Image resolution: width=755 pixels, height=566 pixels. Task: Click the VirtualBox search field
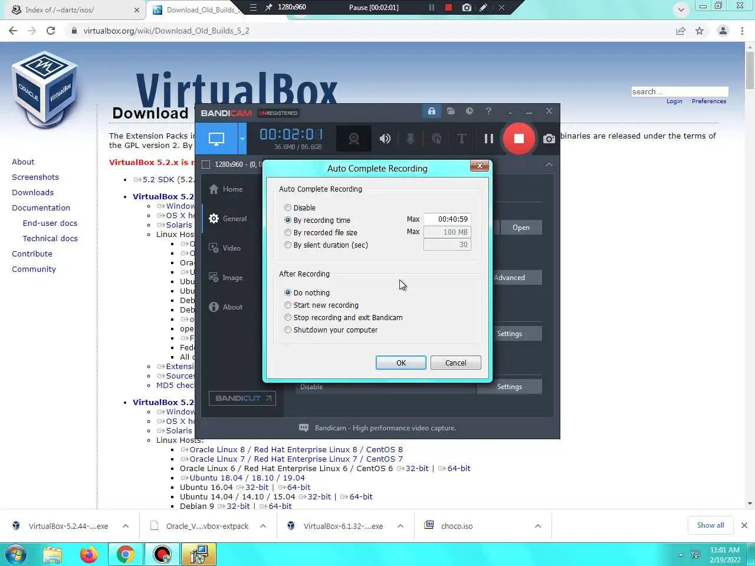679,91
